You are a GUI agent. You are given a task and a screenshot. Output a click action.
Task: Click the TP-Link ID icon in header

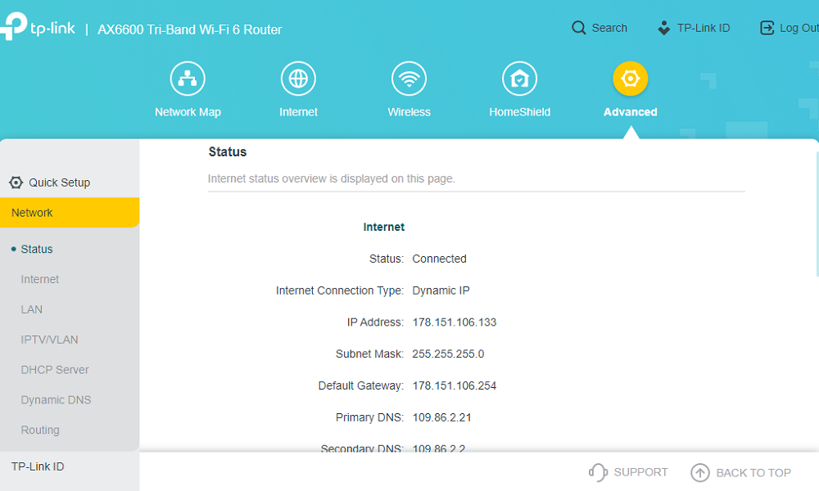(664, 28)
